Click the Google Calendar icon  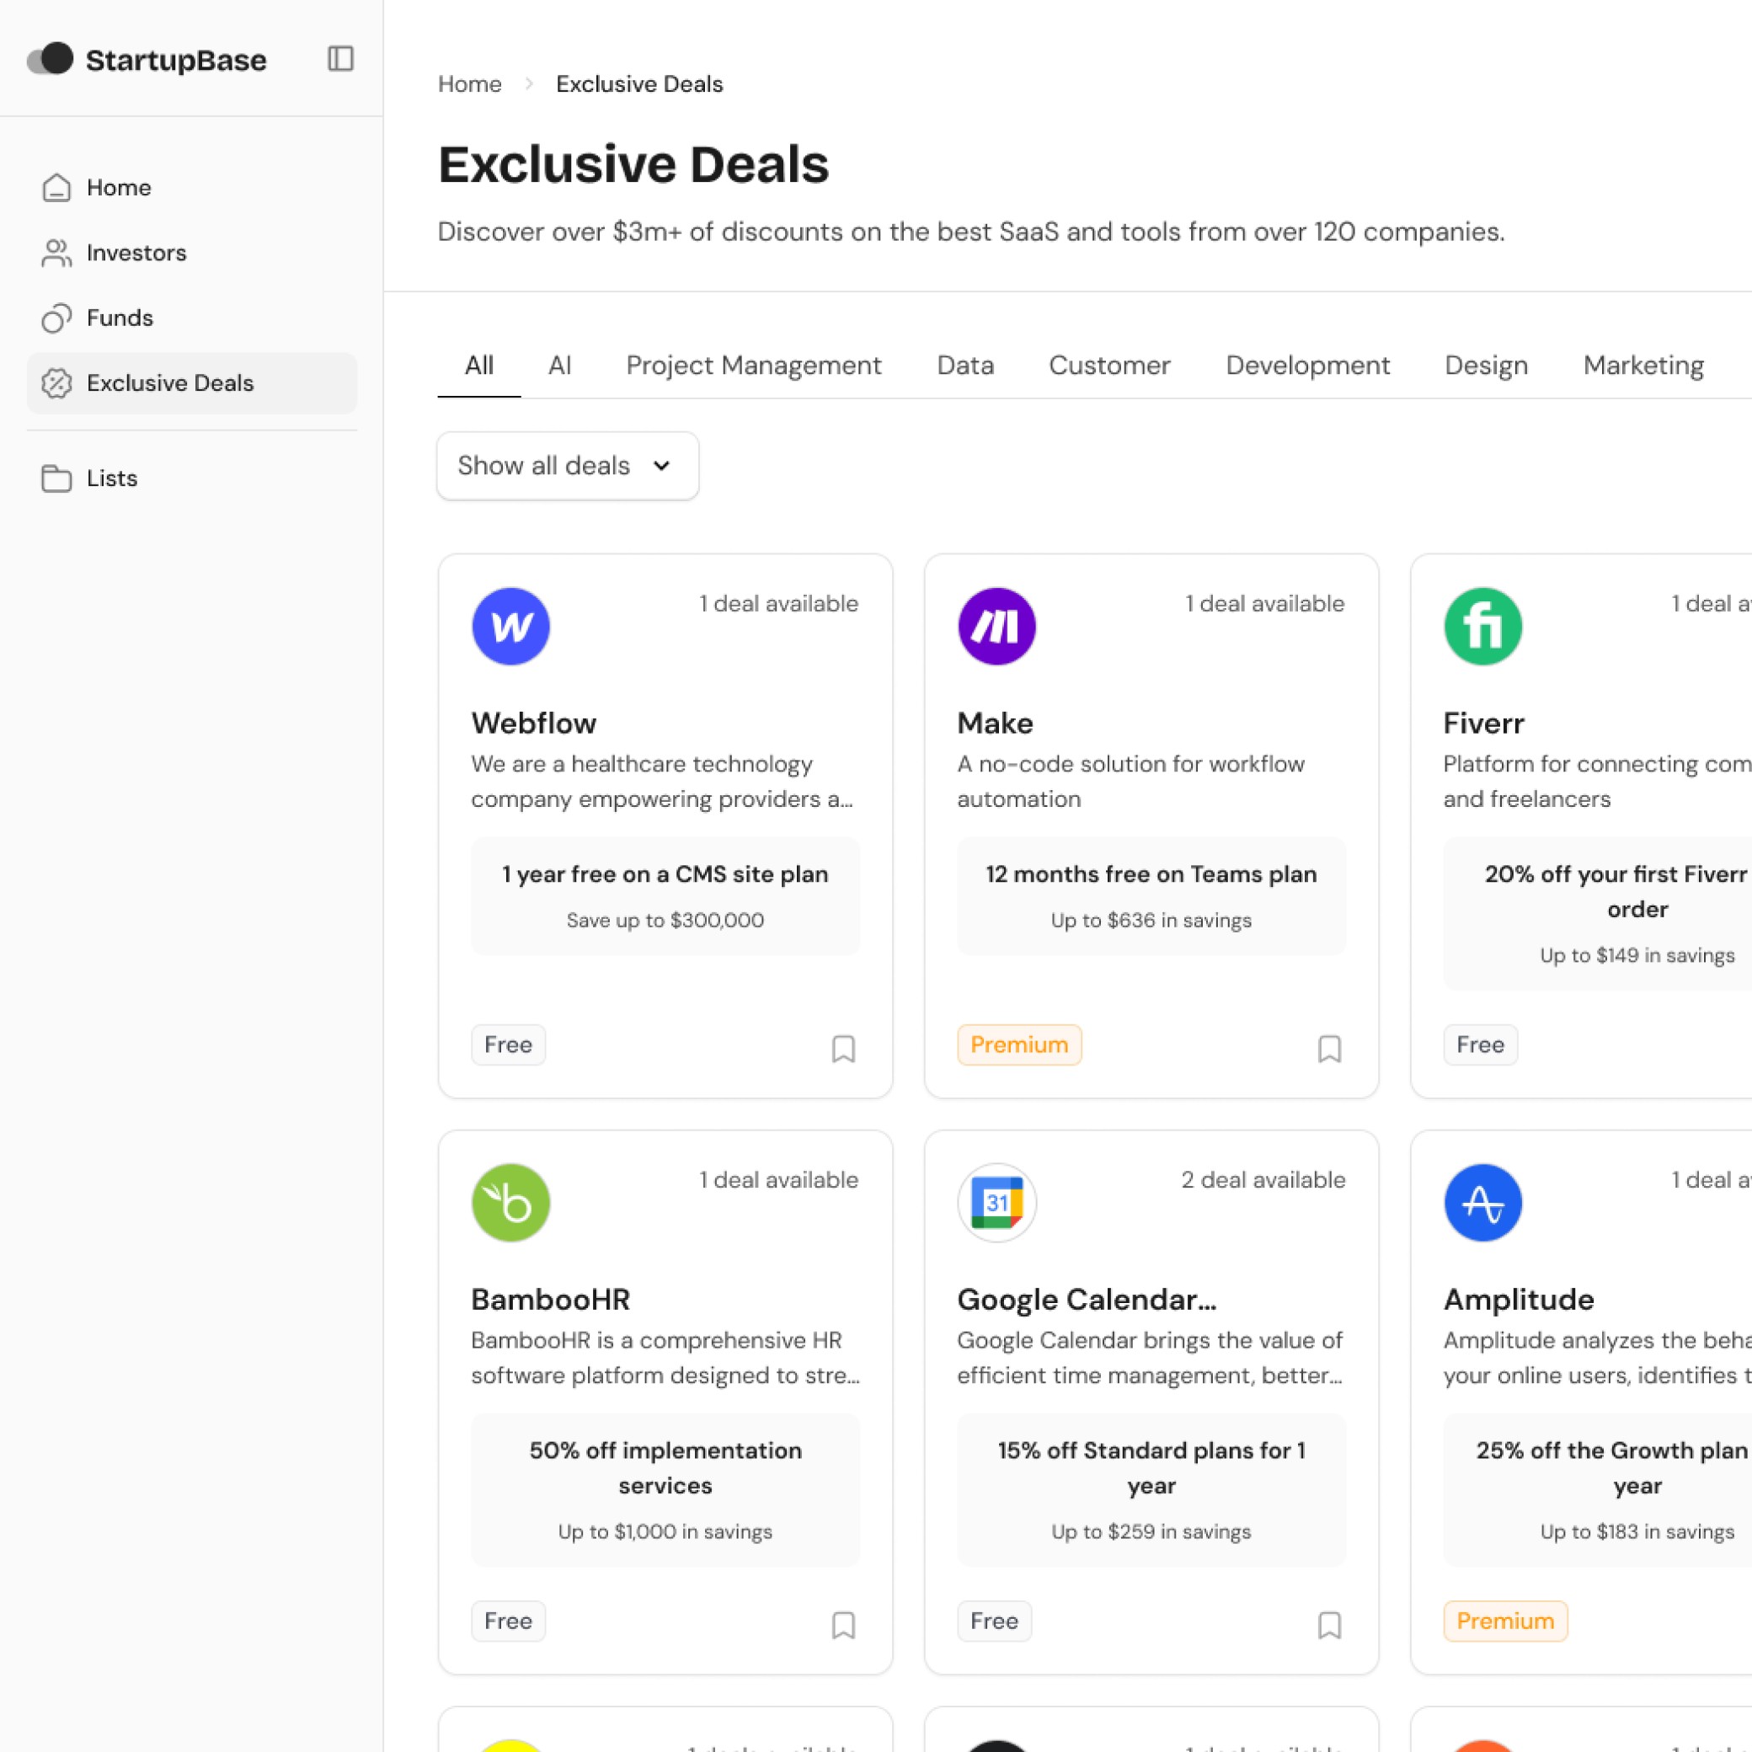[x=996, y=1203]
